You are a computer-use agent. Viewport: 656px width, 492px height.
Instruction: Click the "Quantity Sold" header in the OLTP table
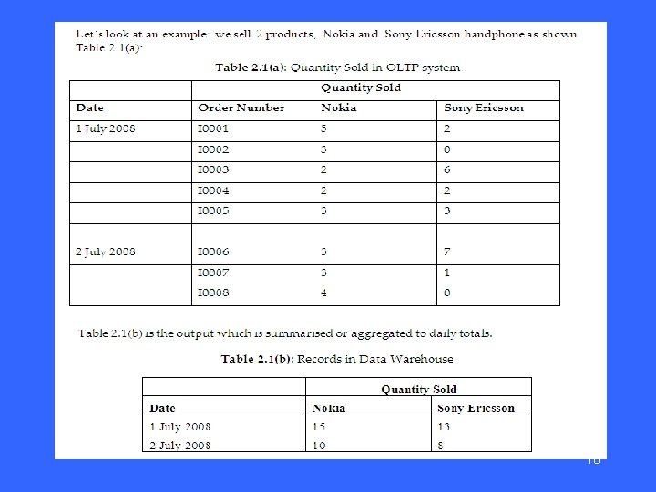(361, 87)
